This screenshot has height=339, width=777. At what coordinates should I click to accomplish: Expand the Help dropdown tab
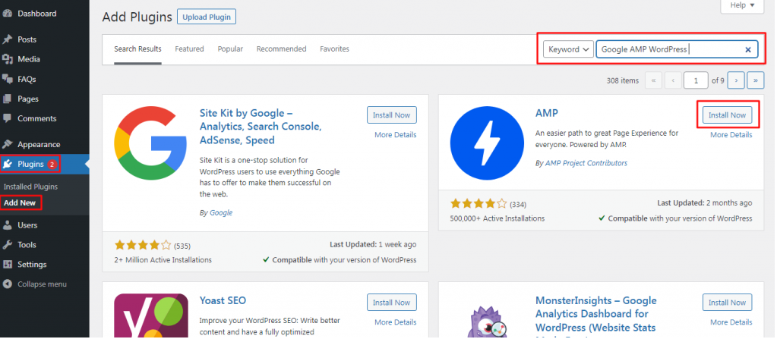coord(742,5)
